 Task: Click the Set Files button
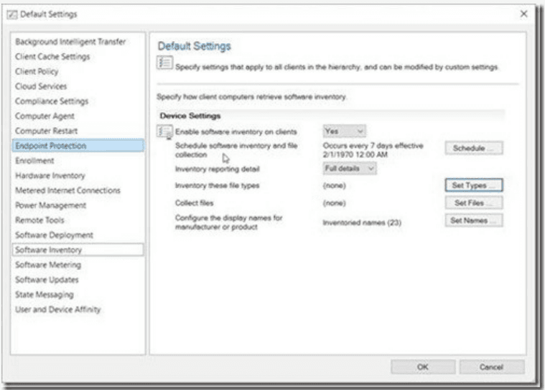tap(473, 203)
